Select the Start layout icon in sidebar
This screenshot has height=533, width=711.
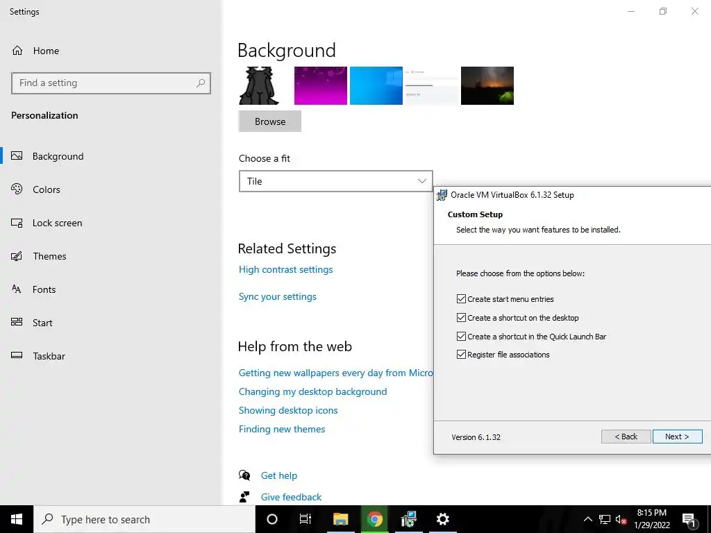coord(17,322)
